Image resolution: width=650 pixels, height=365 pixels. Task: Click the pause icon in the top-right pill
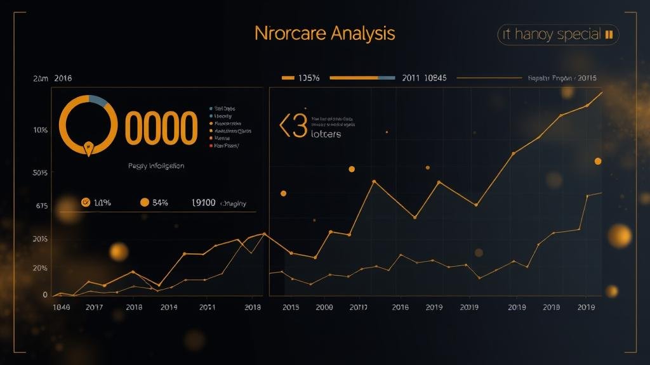(x=609, y=35)
